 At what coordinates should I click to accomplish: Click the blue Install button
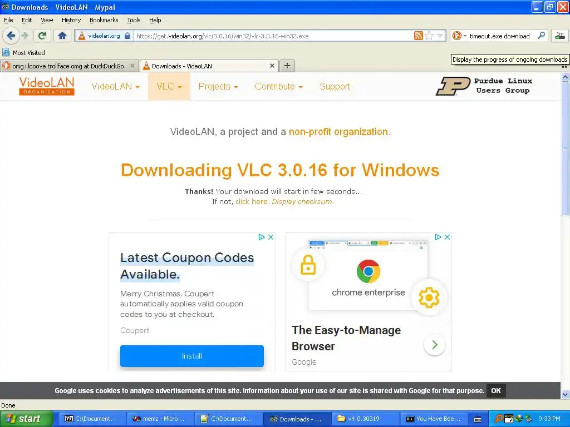pyautogui.click(x=192, y=356)
